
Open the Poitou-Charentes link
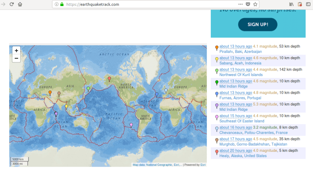(259, 132)
